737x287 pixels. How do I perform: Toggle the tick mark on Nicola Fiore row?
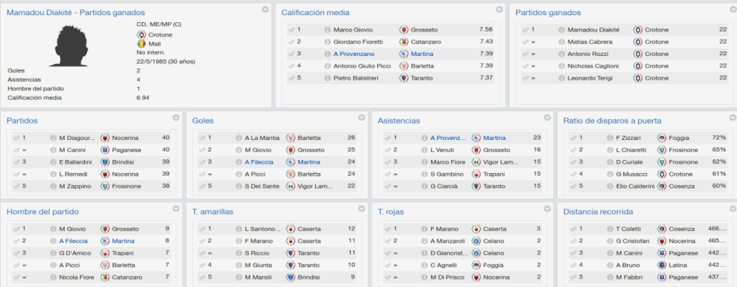coord(17,277)
